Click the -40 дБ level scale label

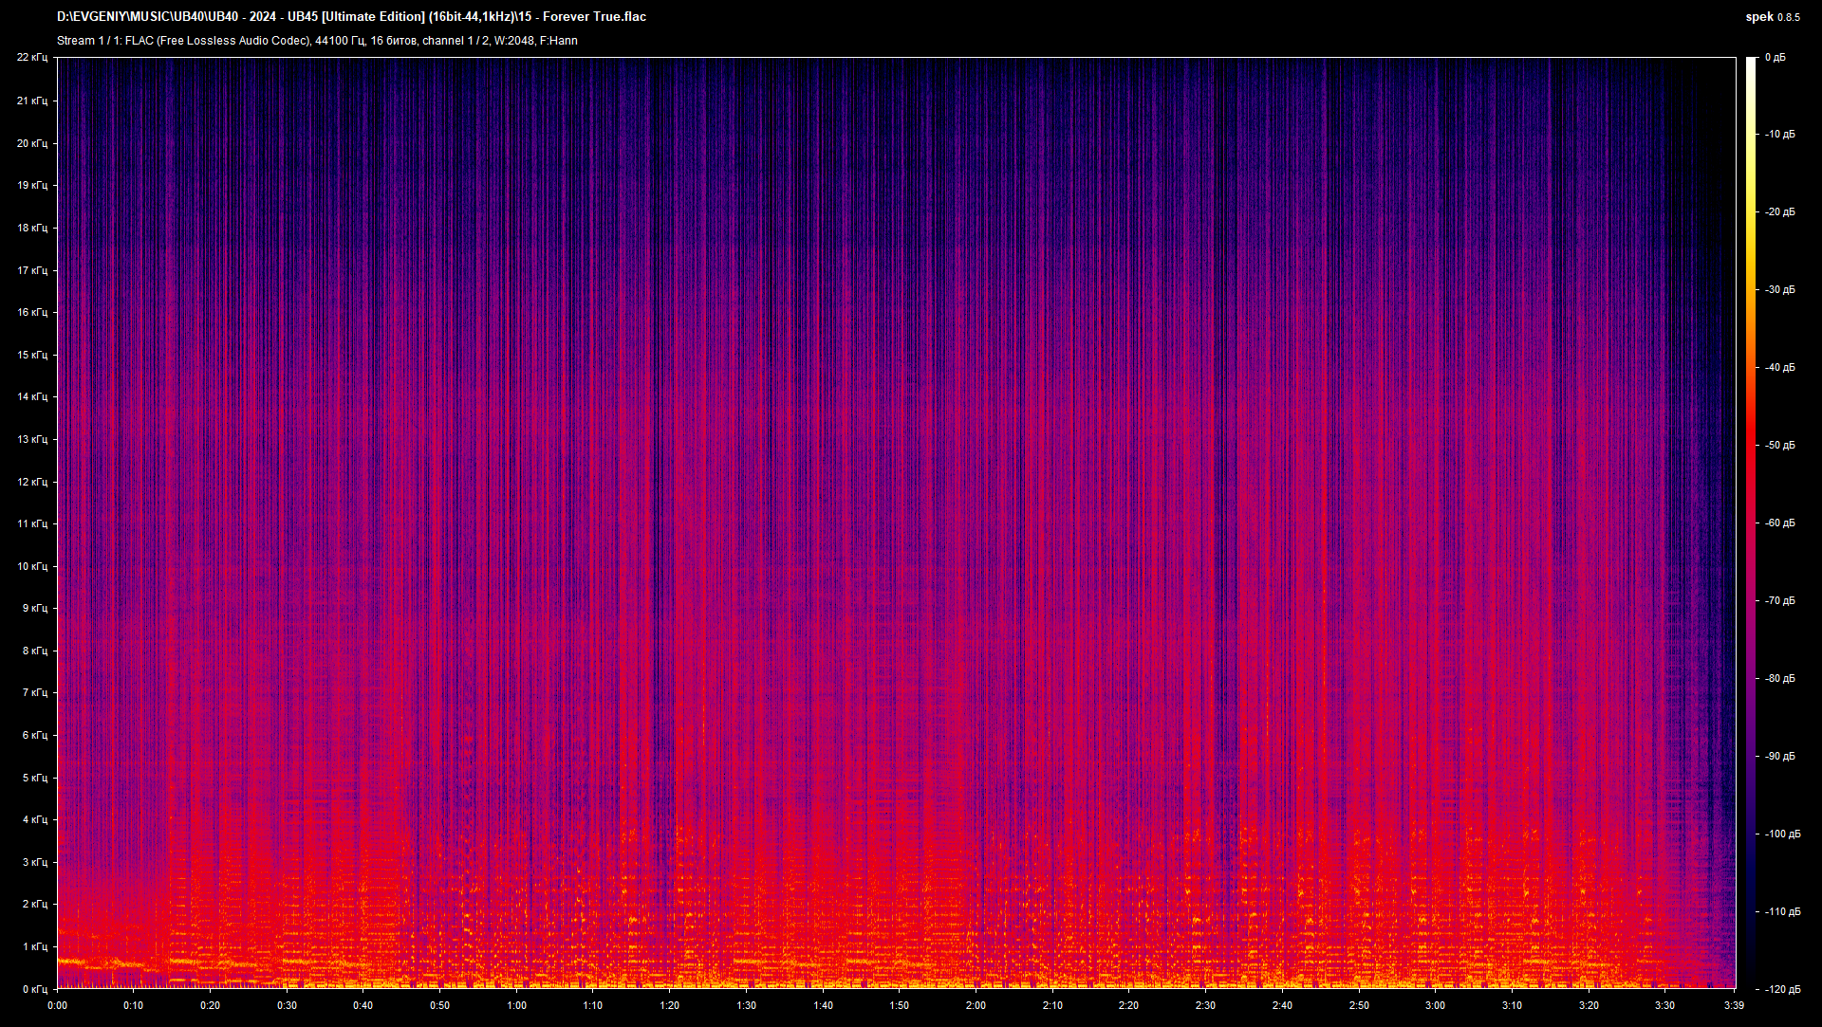point(1780,368)
